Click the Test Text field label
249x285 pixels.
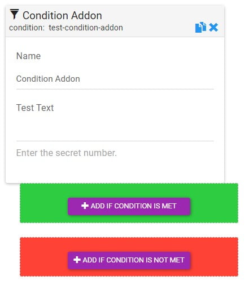[35, 108]
